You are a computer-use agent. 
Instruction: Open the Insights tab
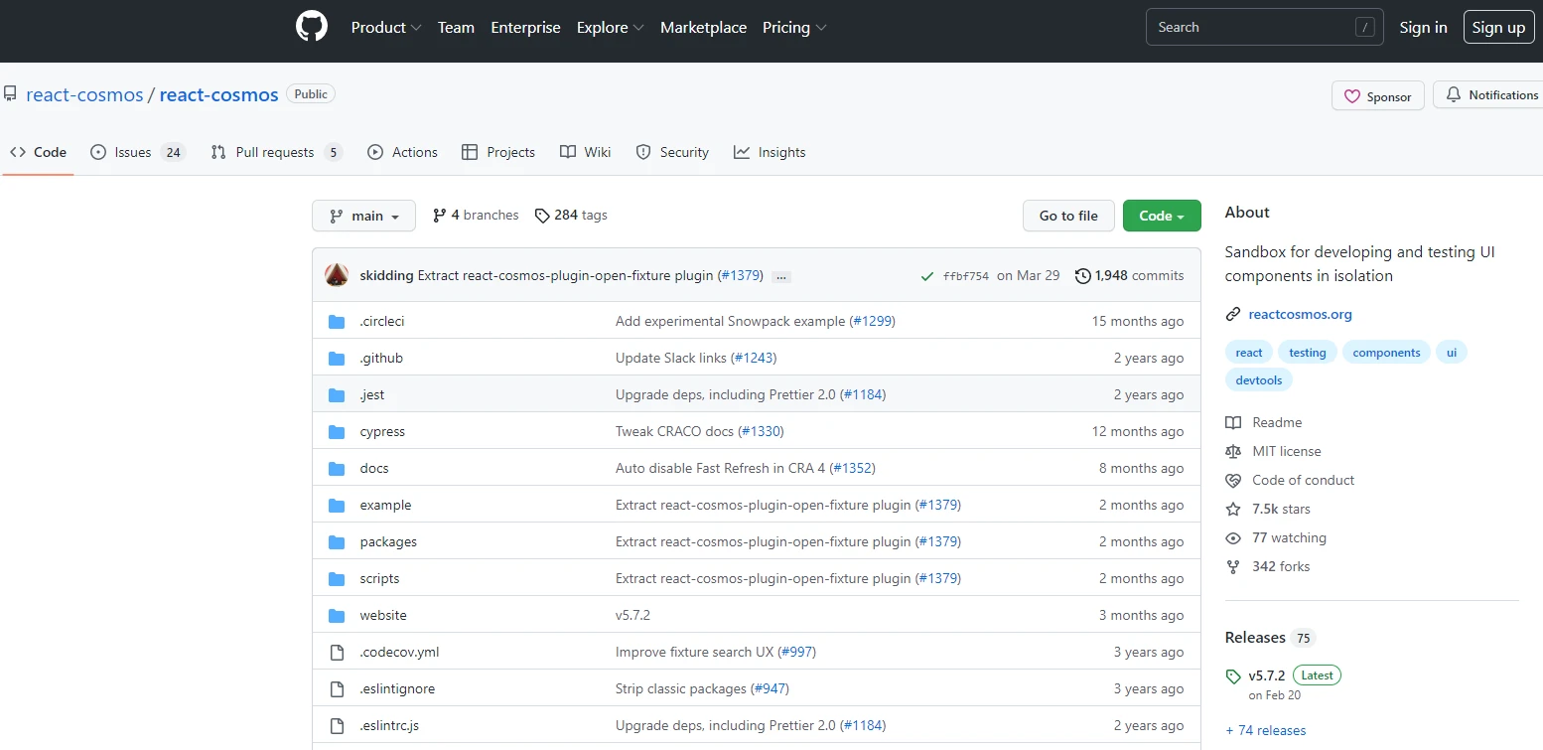coord(770,152)
